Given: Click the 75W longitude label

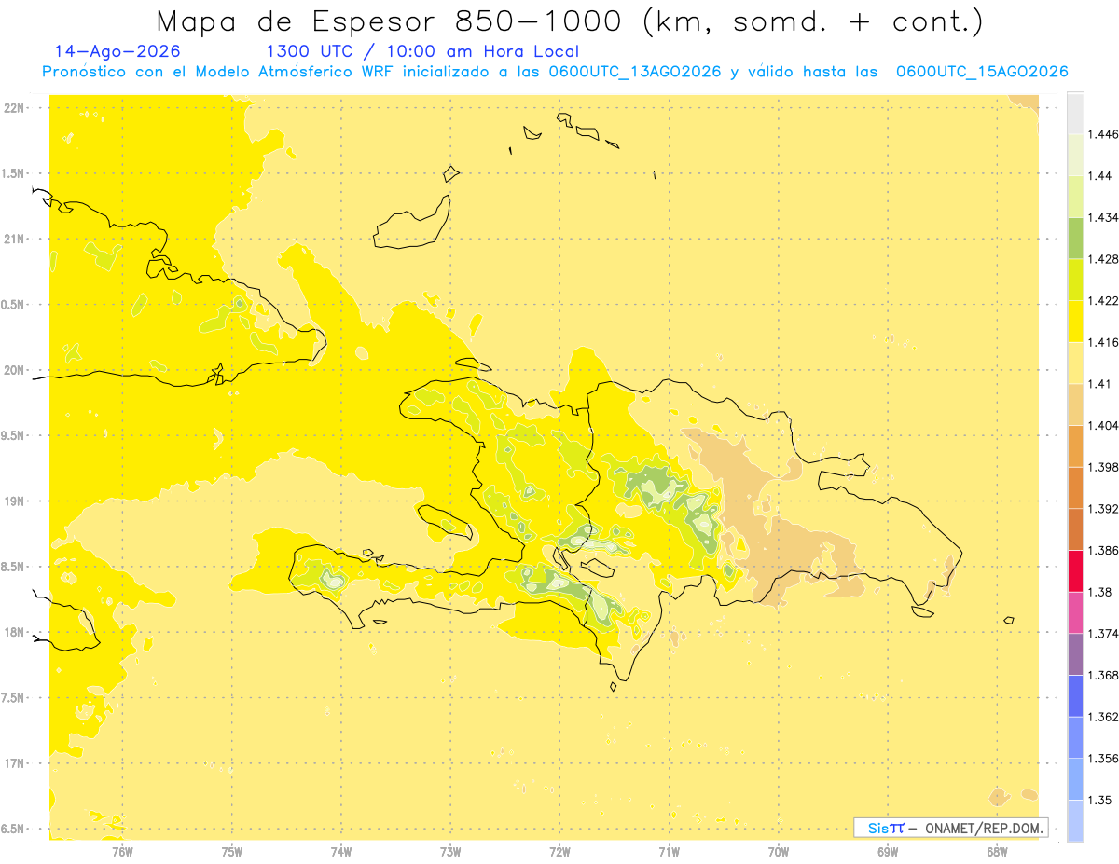Looking at the screenshot, I should point(232,851).
